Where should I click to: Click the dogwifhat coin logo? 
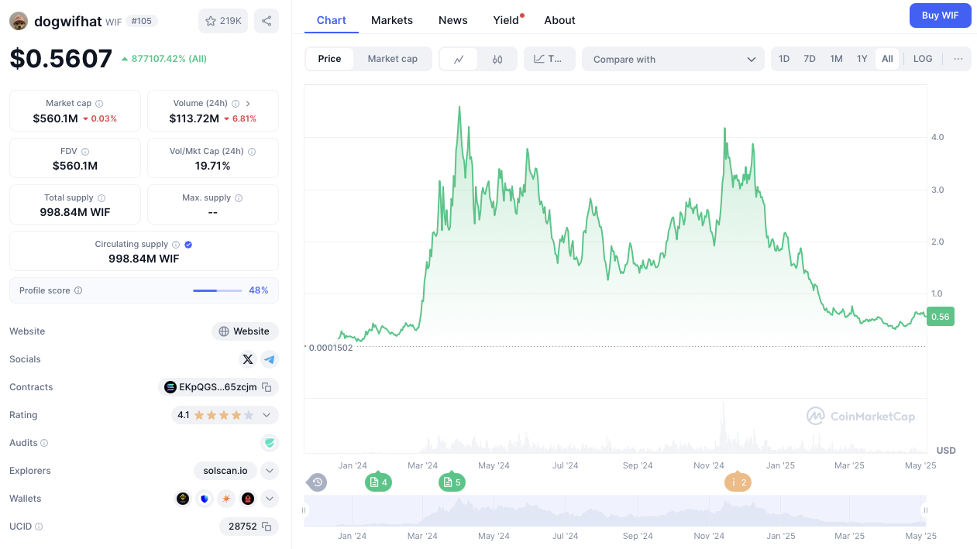tap(19, 21)
